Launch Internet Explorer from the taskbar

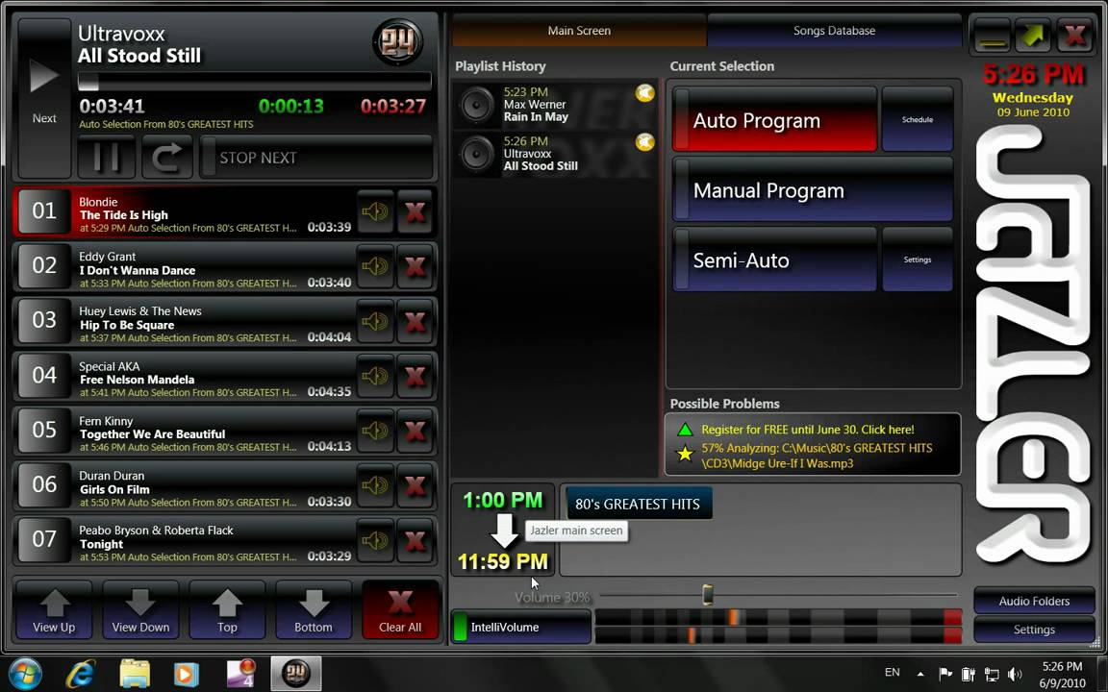[81, 675]
